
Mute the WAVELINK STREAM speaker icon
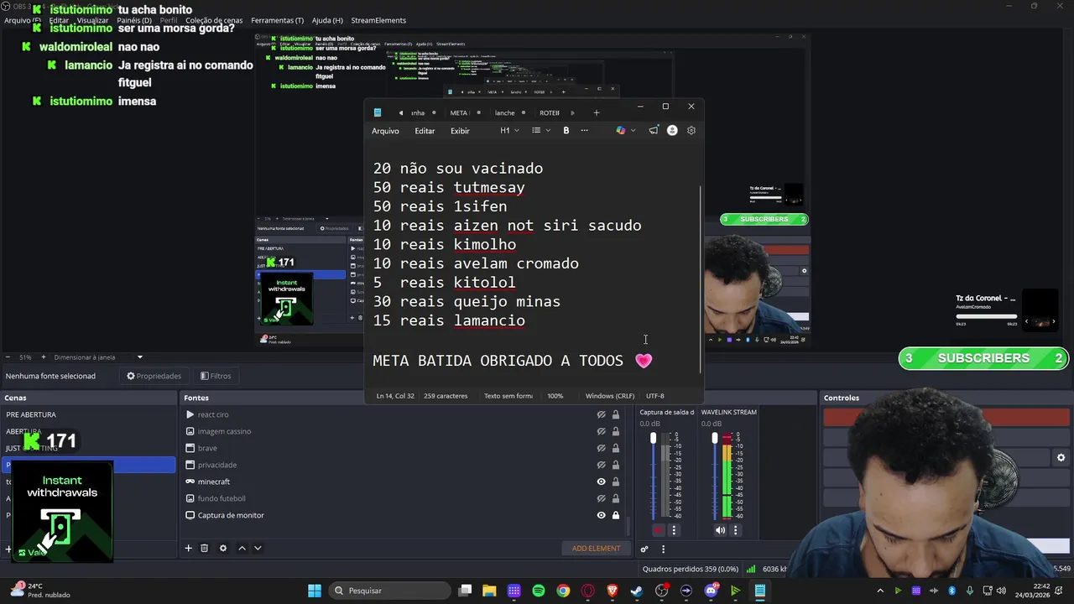(720, 530)
